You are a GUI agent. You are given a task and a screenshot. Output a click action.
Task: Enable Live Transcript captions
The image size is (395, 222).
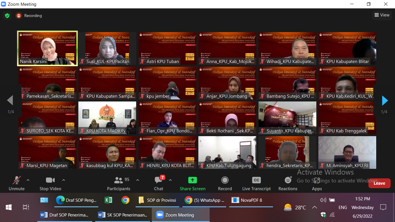point(256,184)
